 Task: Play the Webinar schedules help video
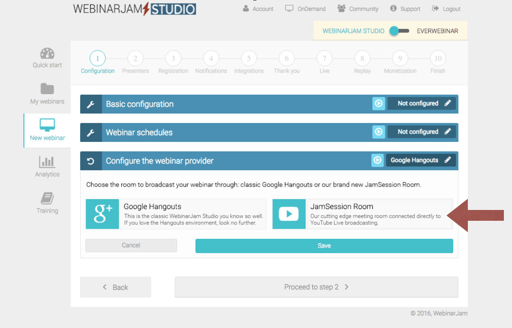click(x=379, y=132)
